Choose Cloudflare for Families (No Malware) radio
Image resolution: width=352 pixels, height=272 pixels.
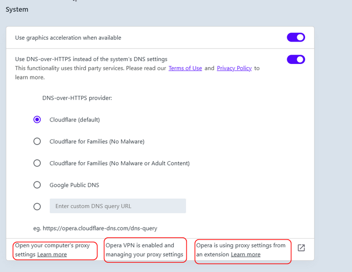point(37,141)
